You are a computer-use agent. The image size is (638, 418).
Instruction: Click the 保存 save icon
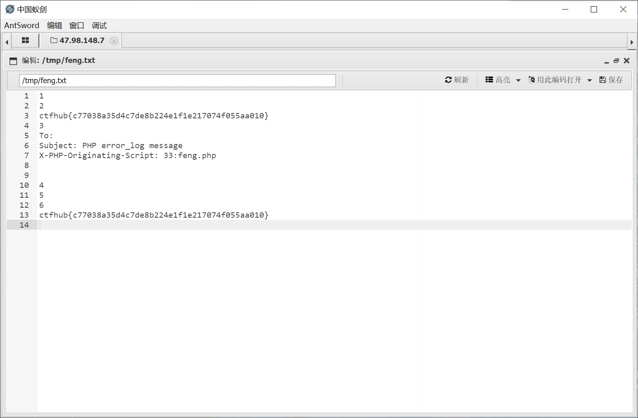603,79
